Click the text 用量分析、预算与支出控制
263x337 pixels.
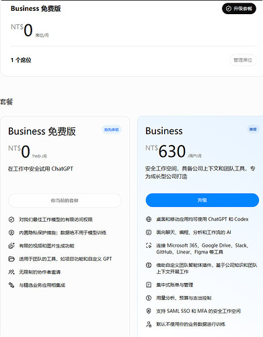pyautogui.click(x=184, y=298)
